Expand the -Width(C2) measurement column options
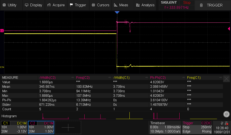The width and height of the screenshot is (231, 135). 72,78
